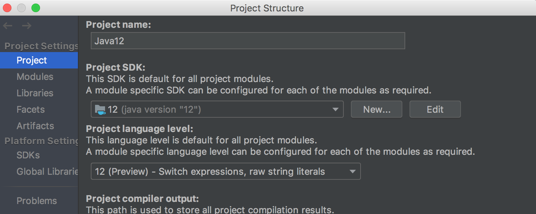
Task: View the Problems section
Action: (36, 201)
